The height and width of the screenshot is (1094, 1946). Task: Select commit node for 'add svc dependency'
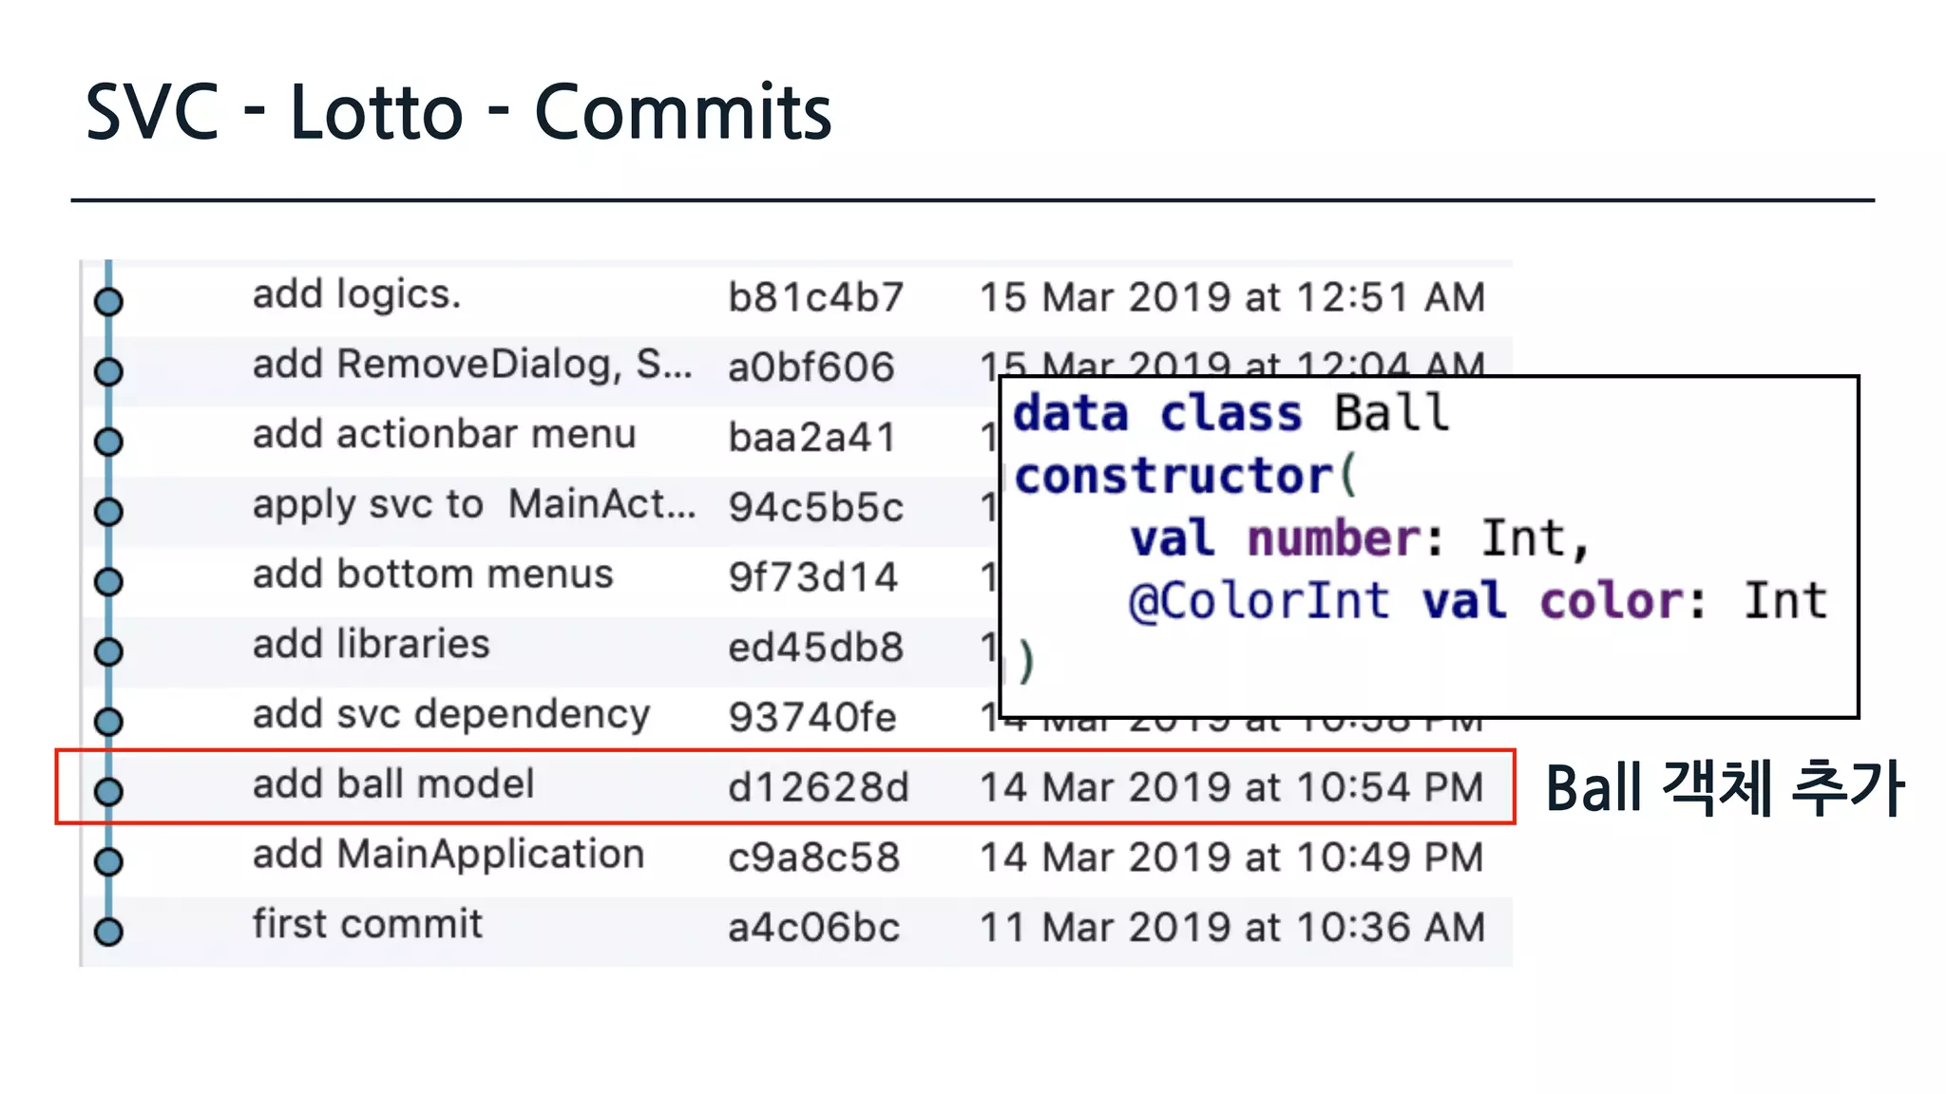coord(108,722)
